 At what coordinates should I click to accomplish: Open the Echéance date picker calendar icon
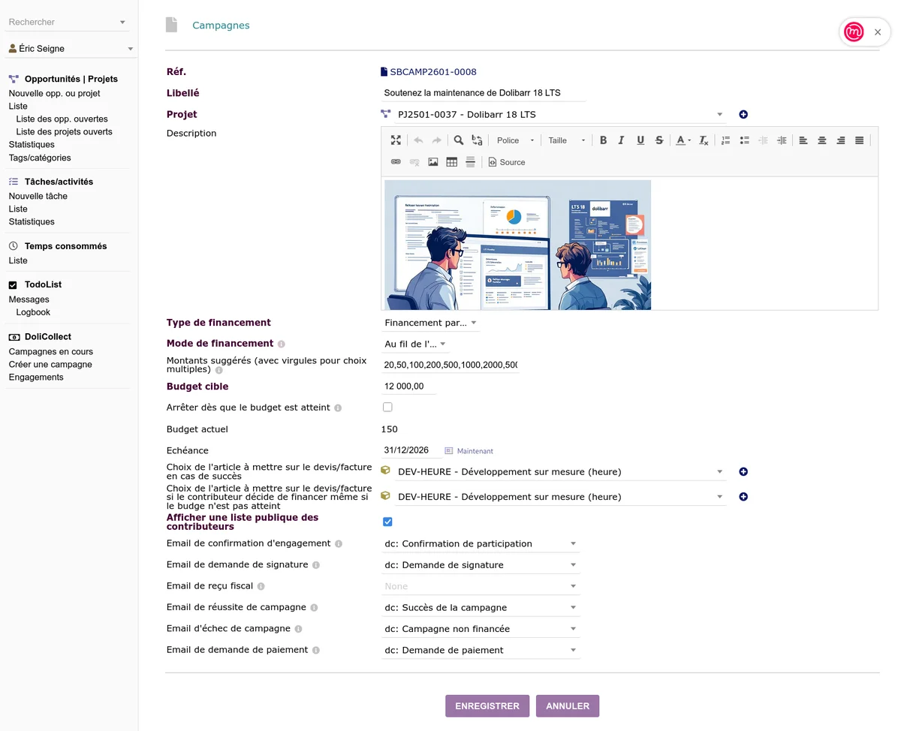tap(449, 451)
